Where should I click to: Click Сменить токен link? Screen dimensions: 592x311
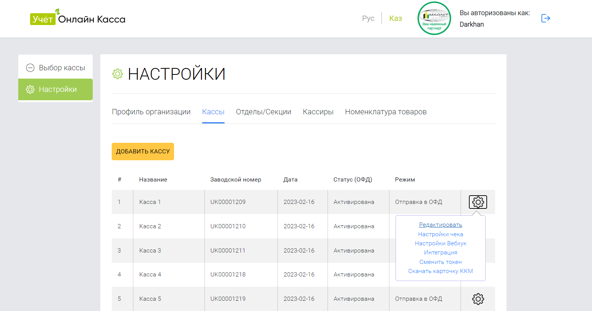click(x=440, y=262)
